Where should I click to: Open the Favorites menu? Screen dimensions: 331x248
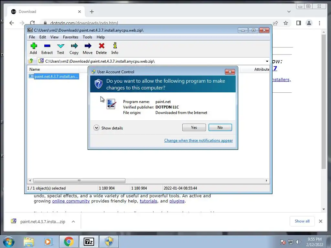(x=70, y=37)
